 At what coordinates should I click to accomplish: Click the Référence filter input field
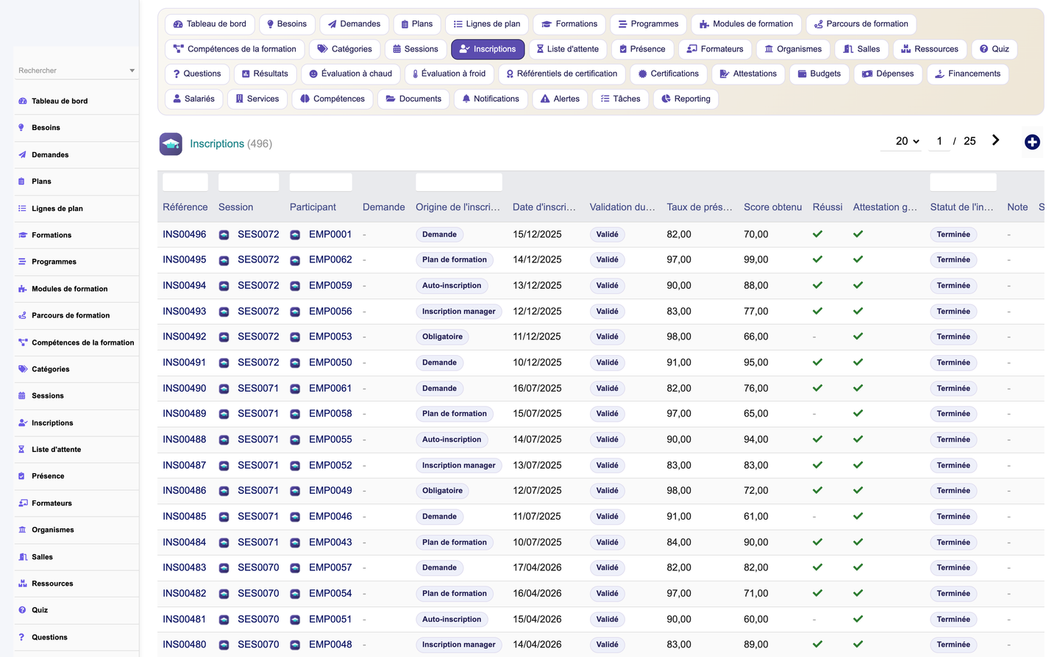click(185, 182)
